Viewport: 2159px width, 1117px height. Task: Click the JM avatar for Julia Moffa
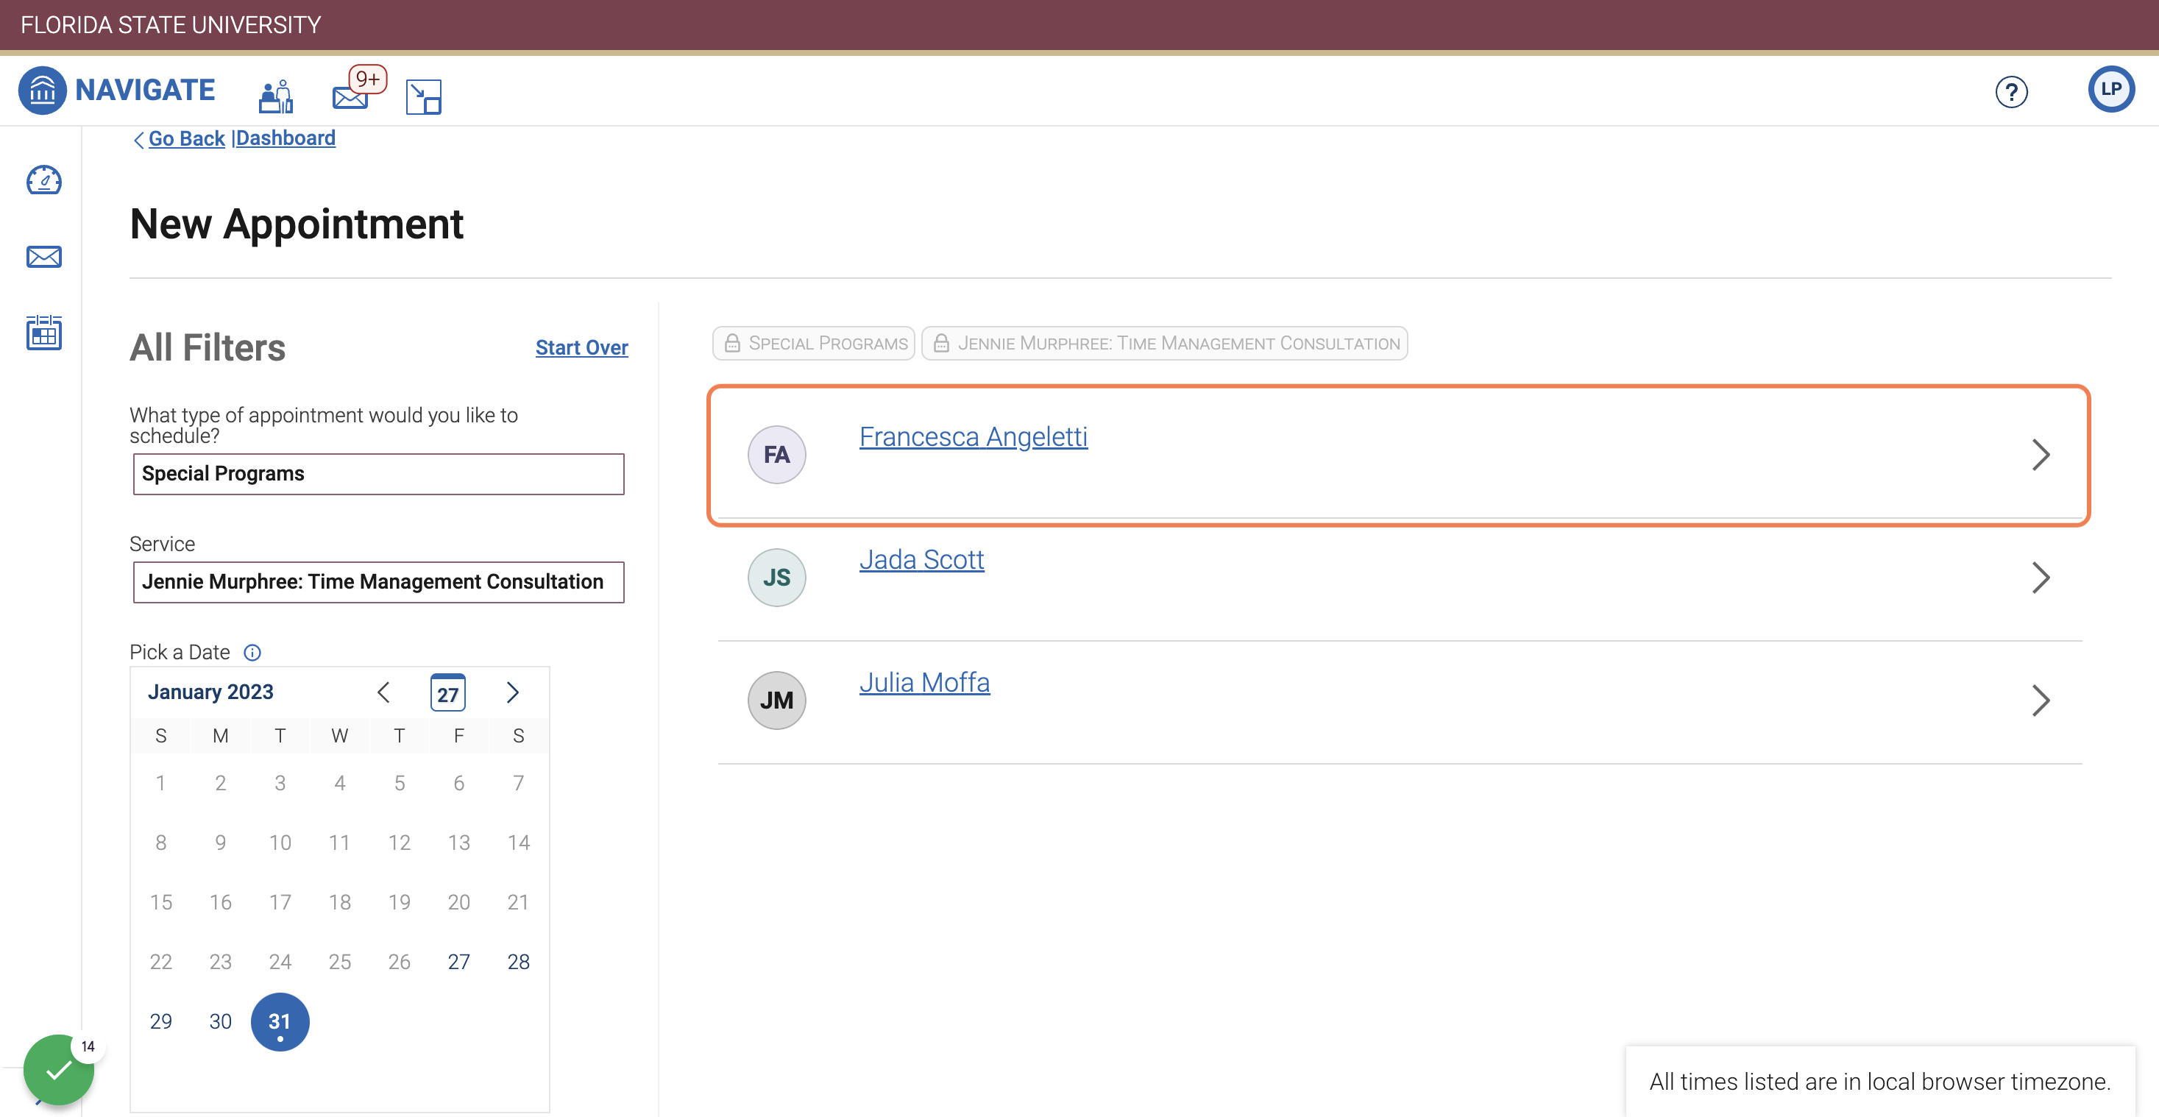pyautogui.click(x=776, y=701)
